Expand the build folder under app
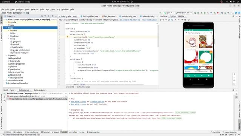The height and width of the screenshot is (136, 241). click(x=8, y=31)
